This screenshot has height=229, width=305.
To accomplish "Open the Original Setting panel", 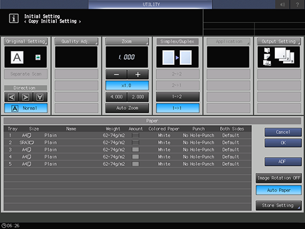I will tap(26, 41).
